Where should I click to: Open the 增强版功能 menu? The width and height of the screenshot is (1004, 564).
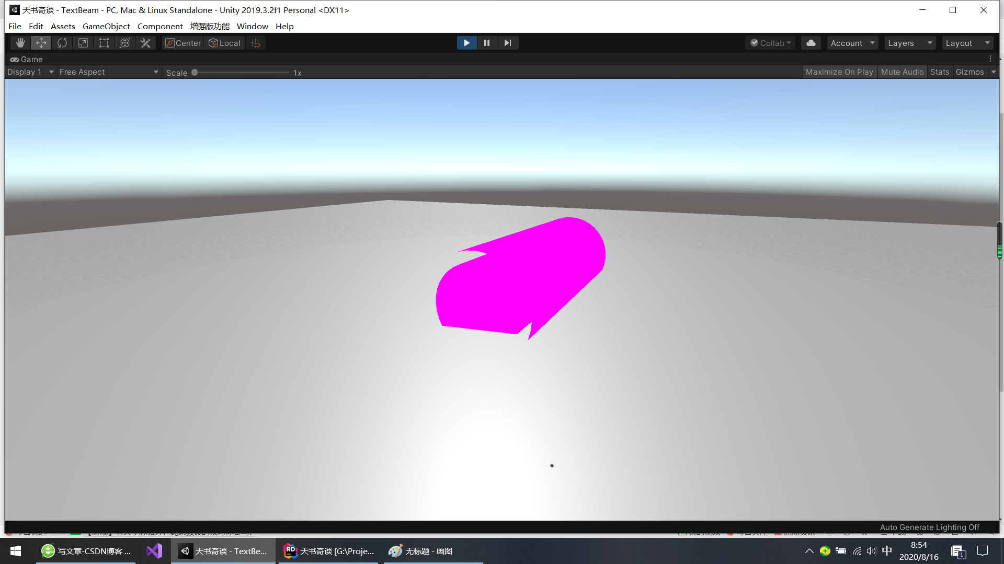point(210,26)
